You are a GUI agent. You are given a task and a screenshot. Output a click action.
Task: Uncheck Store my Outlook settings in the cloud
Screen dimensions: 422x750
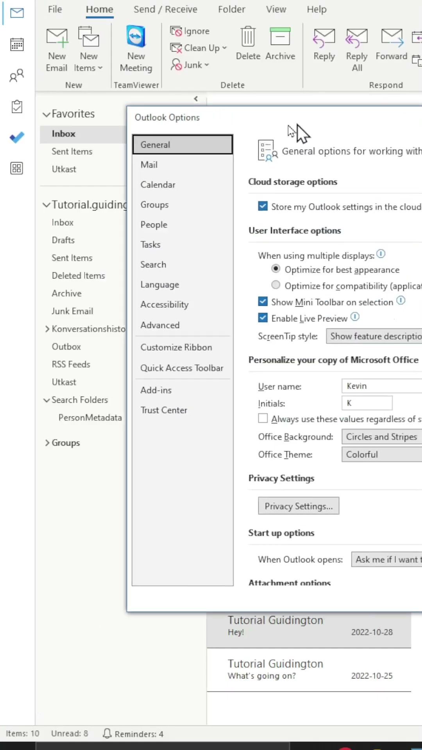(x=263, y=206)
